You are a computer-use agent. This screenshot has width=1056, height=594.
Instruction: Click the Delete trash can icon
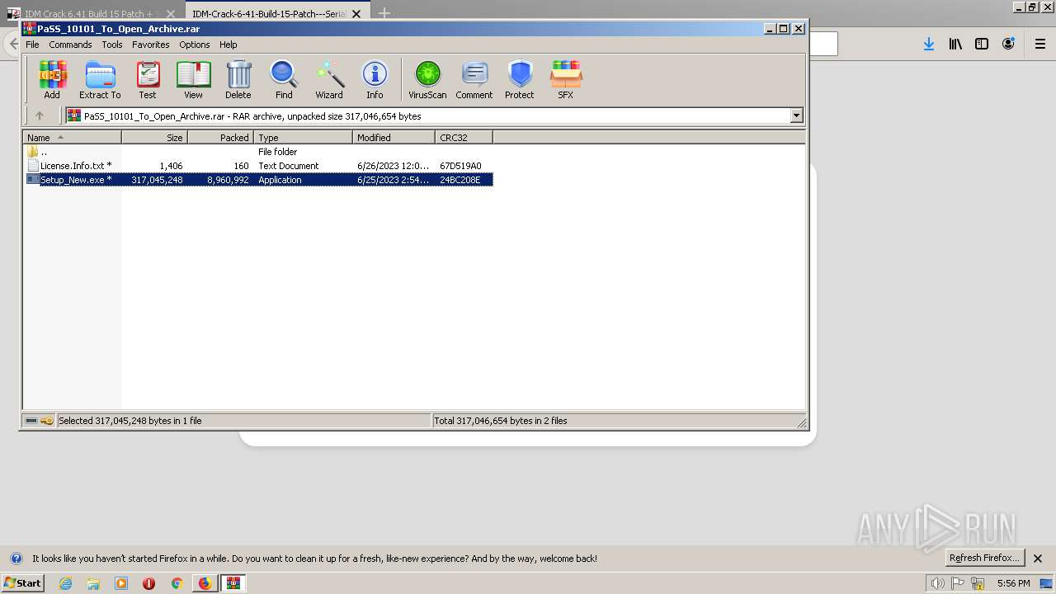click(238, 80)
